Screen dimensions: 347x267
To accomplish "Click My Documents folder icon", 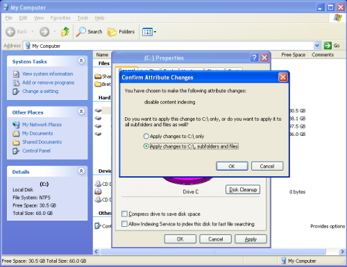I will click(16, 133).
